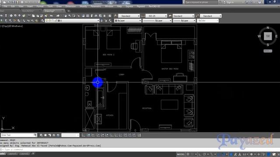This screenshot has width=280, height=157.
Task: Click the Redo arrow on standard toolbar
Action: coord(58,16)
